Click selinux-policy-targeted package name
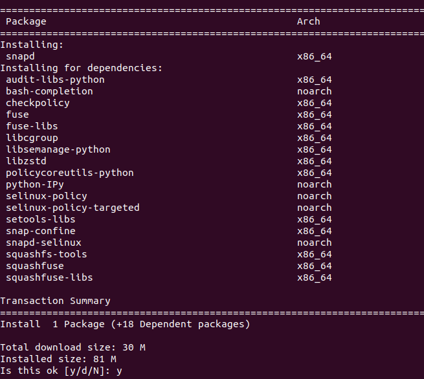Screen dimensions: 424x379 tap(73, 208)
